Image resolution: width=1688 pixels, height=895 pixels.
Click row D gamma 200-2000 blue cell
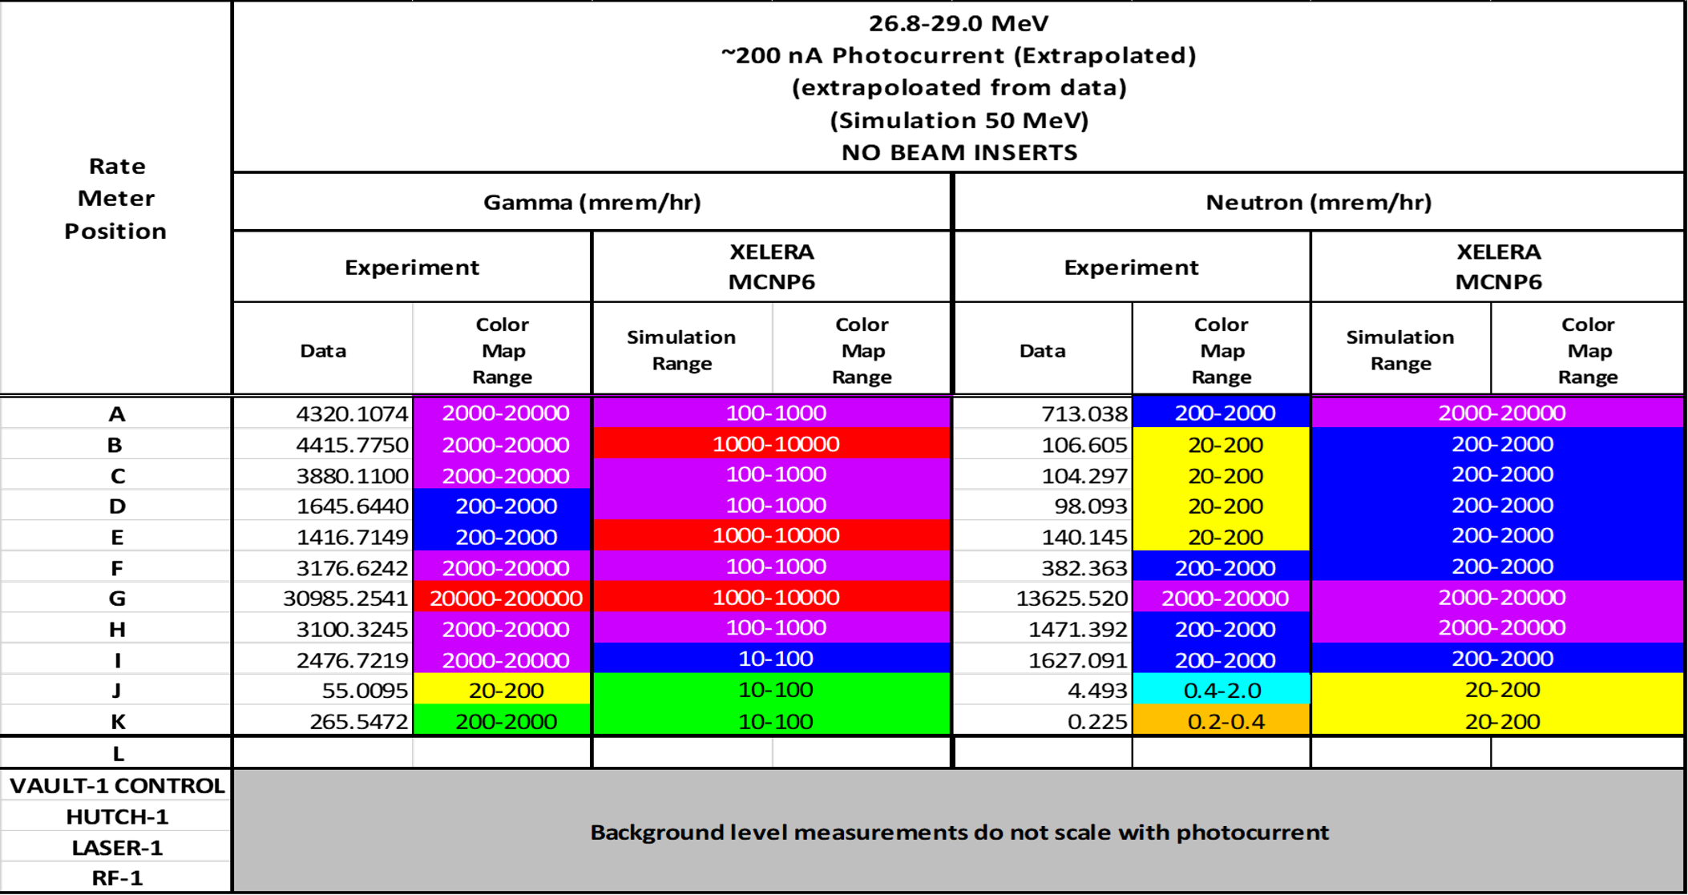click(x=503, y=506)
